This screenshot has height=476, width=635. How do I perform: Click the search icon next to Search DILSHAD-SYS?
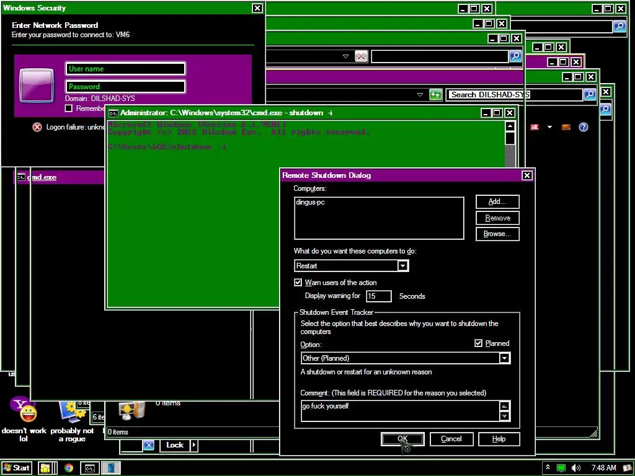pos(590,95)
